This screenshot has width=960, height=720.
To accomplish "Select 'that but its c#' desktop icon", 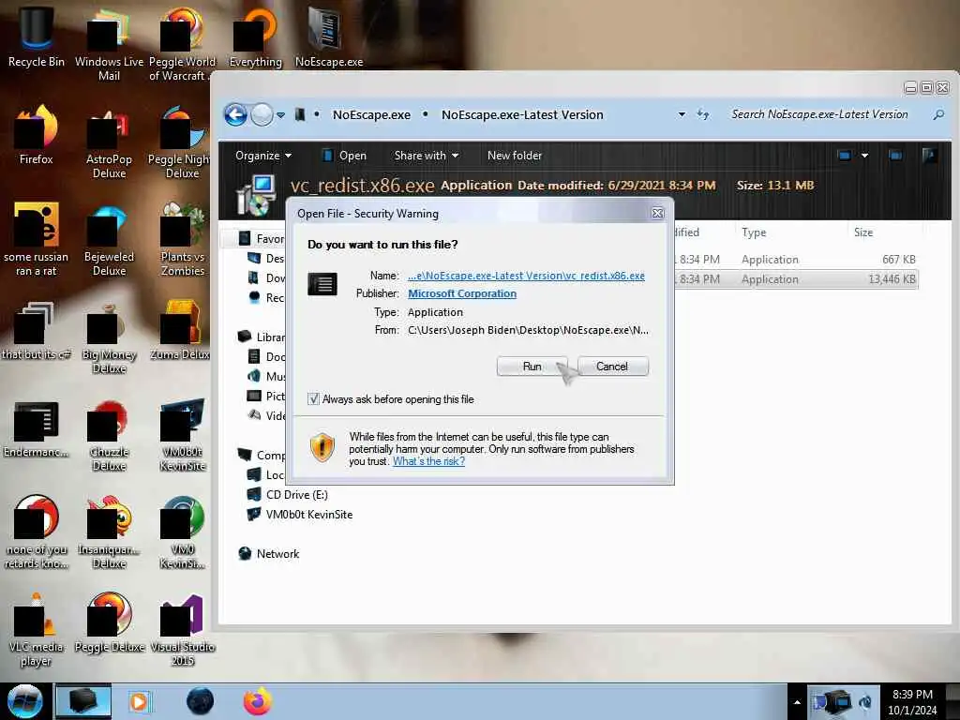I will coord(37,331).
